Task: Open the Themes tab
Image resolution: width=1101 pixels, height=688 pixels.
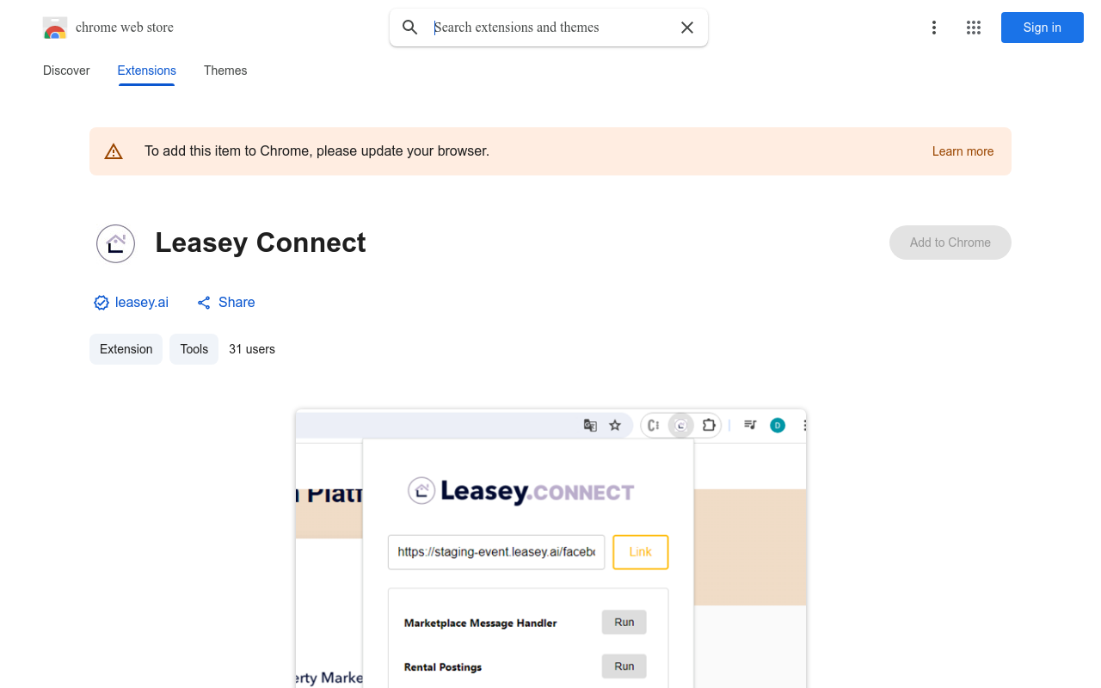Action: [x=225, y=71]
